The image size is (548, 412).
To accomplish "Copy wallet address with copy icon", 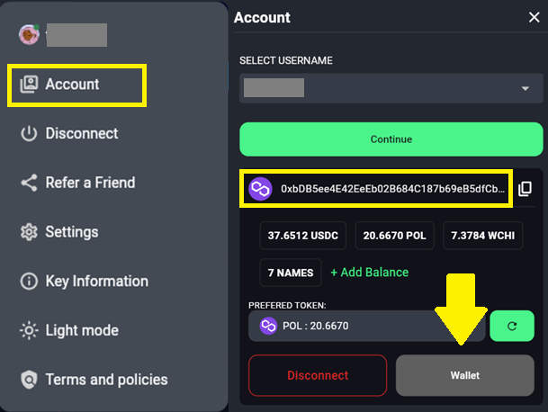I will tap(526, 189).
